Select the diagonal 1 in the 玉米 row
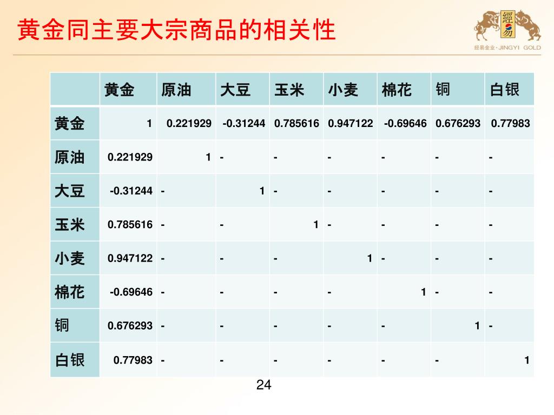This screenshot has height=415, width=554. [x=316, y=224]
